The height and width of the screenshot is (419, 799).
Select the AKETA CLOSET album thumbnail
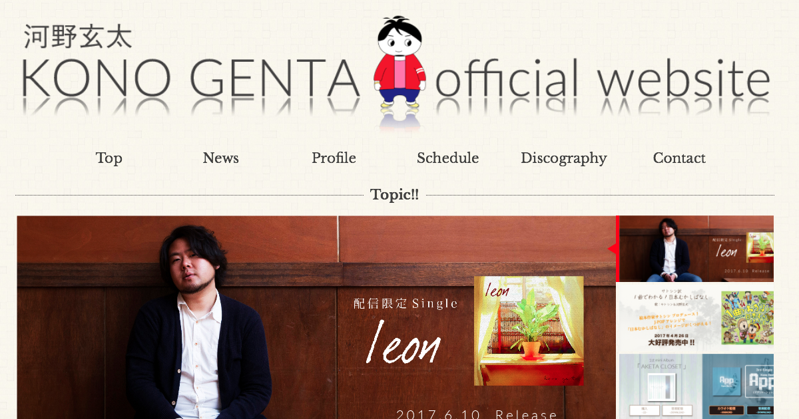(660, 386)
